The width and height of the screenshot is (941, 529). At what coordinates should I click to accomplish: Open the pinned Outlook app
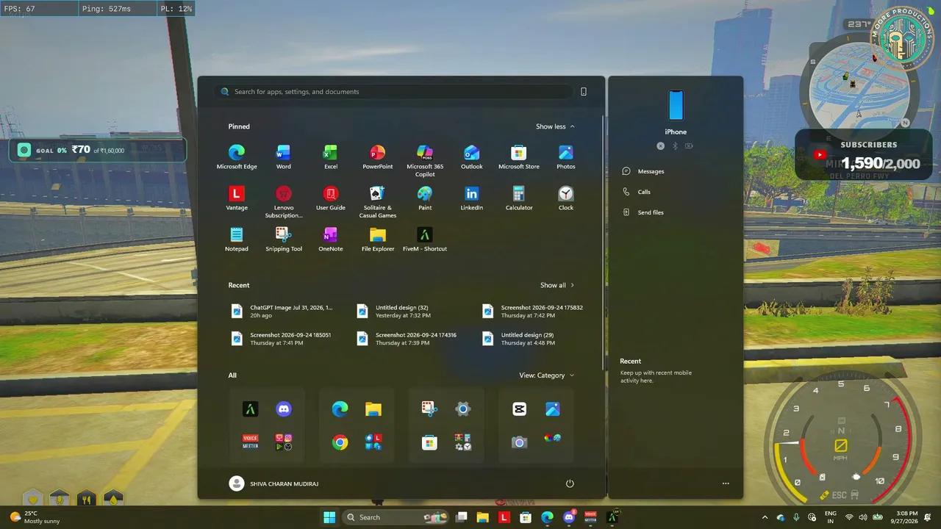(472, 157)
